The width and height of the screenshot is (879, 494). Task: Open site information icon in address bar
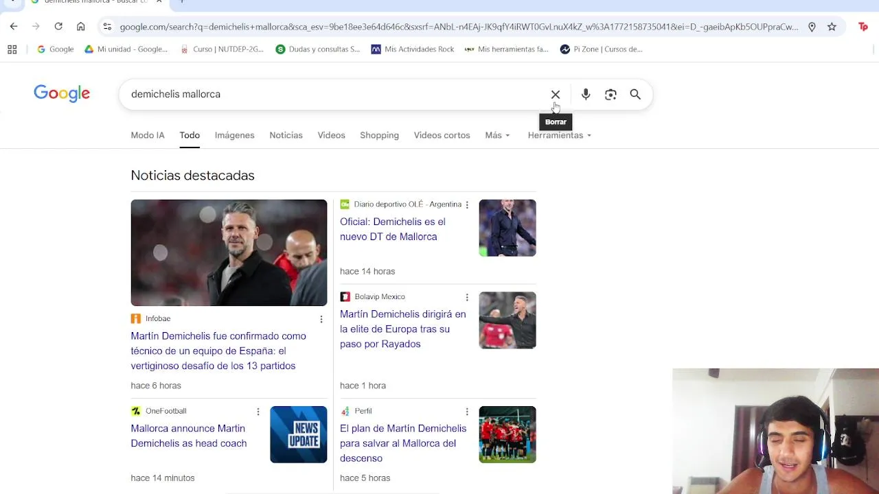[x=107, y=27]
